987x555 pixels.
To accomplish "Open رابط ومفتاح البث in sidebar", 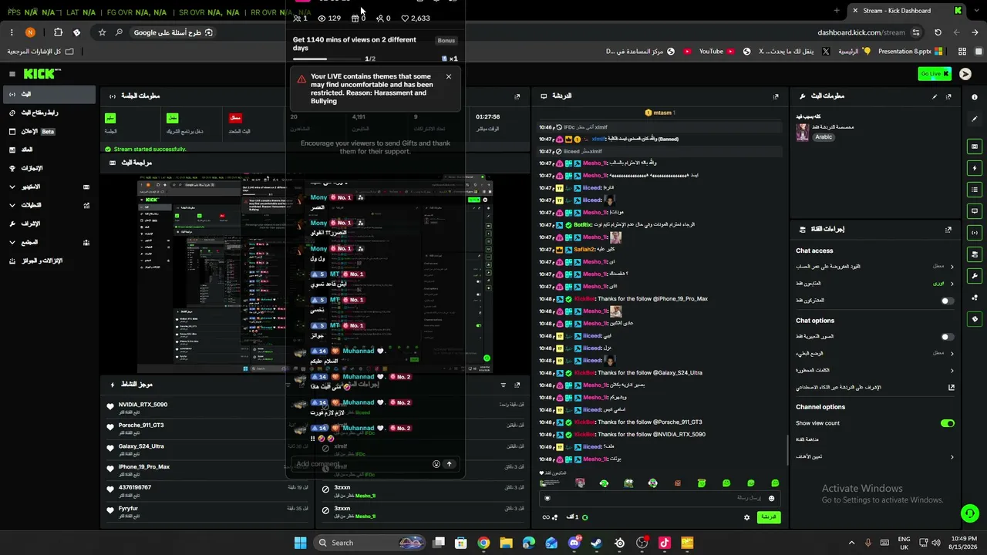I will pyautogui.click(x=49, y=113).
